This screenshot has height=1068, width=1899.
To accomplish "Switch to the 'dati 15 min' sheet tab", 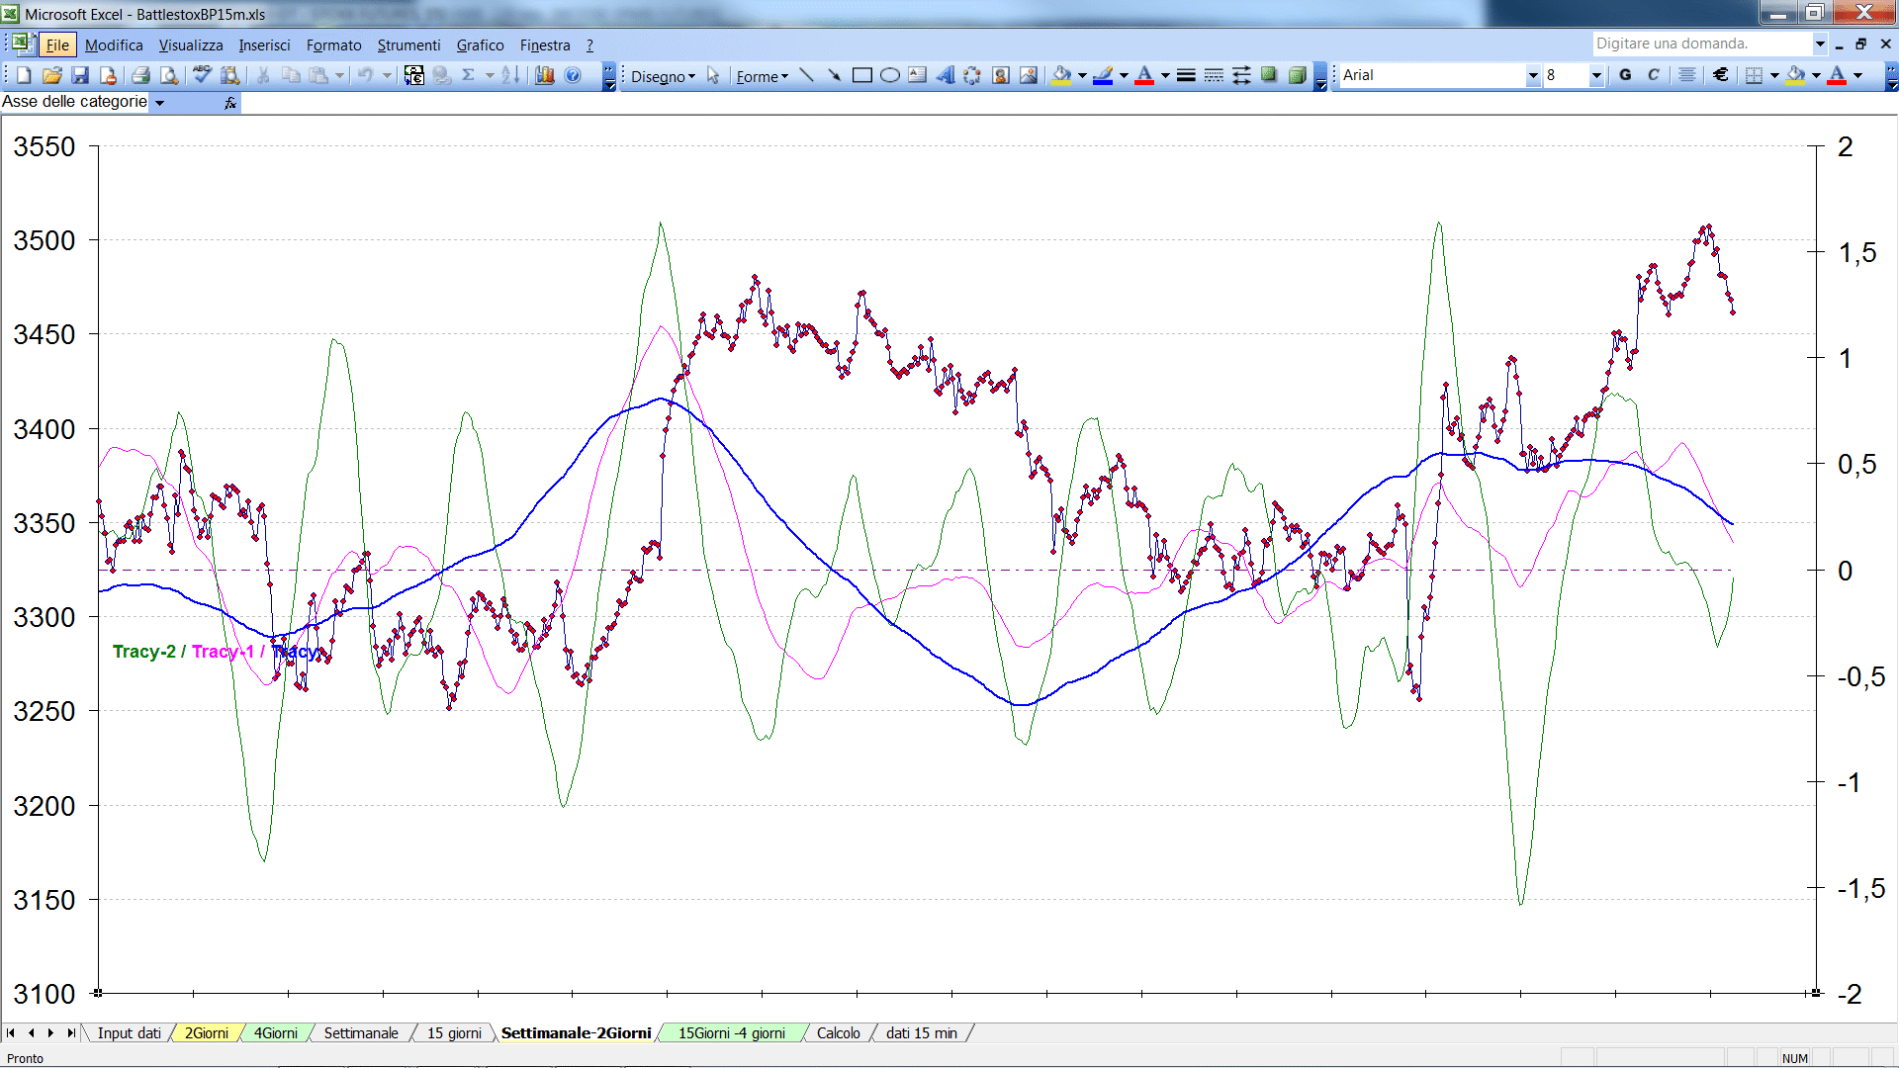I will coord(921,1032).
